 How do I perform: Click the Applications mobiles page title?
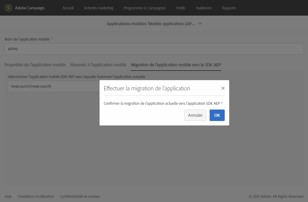(x=151, y=24)
